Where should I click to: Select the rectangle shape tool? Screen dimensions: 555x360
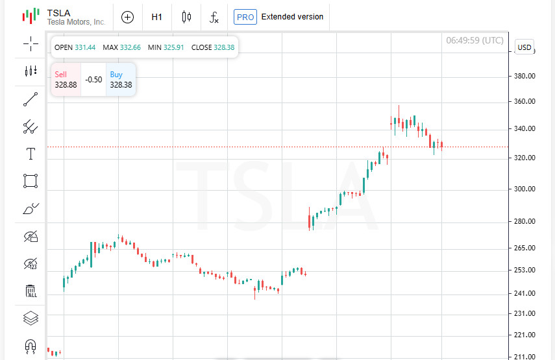click(31, 181)
